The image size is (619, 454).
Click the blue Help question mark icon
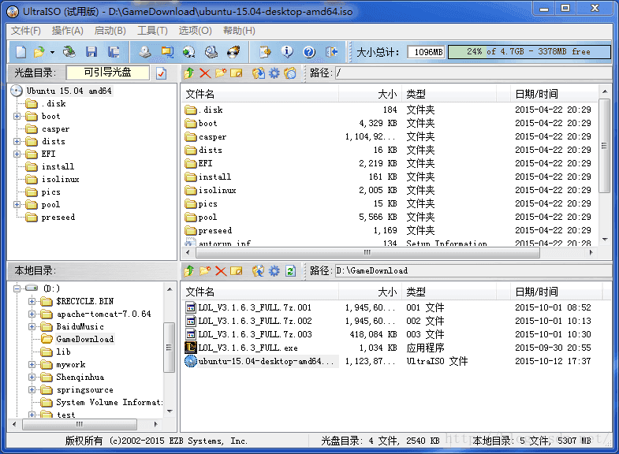pos(309,52)
